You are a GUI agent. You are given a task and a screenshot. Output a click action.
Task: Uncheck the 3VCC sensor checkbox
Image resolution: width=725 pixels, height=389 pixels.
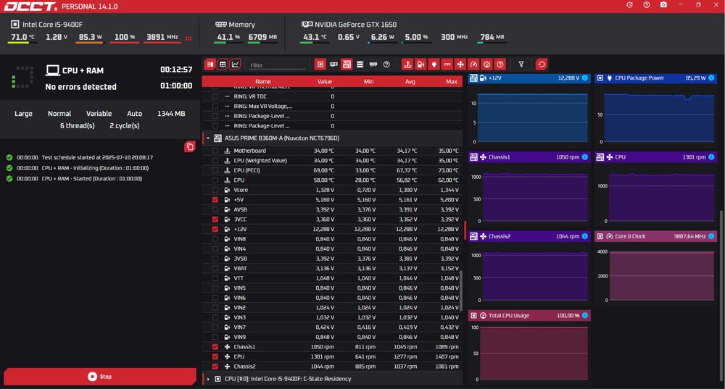click(215, 219)
